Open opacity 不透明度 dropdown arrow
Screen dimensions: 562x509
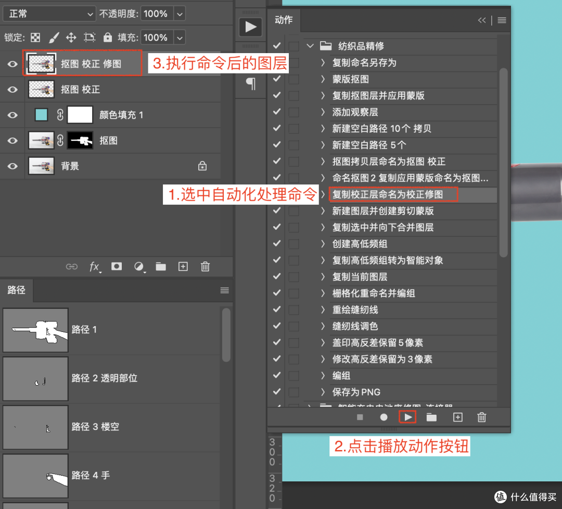(180, 14)
